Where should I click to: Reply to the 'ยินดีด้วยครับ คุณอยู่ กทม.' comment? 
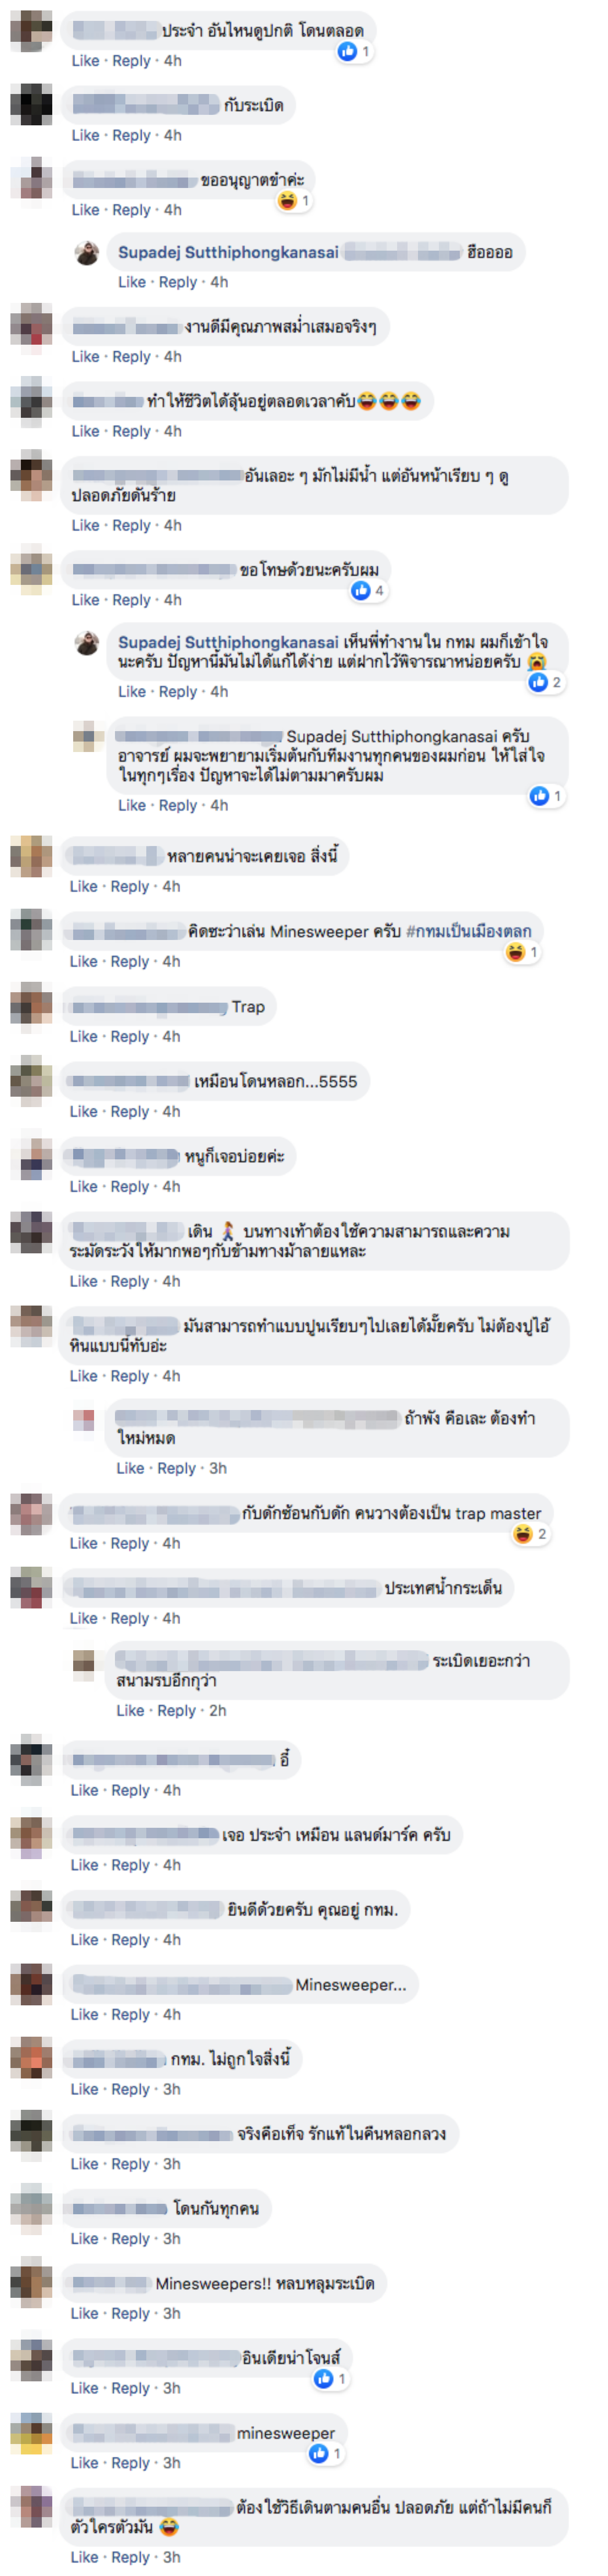pyautogui.click(x=130, y=1939)
